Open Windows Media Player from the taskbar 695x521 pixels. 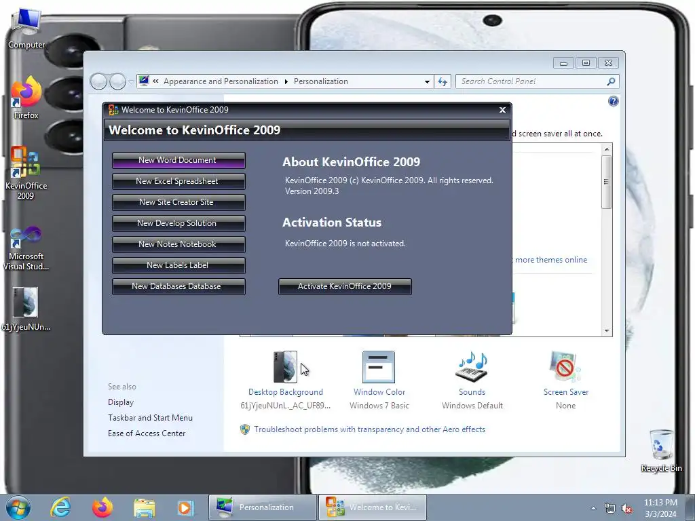[x=185, y=507]
